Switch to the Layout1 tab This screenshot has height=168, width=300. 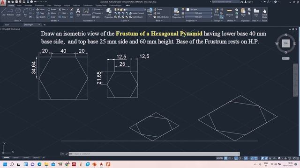(x=16, y=158)
